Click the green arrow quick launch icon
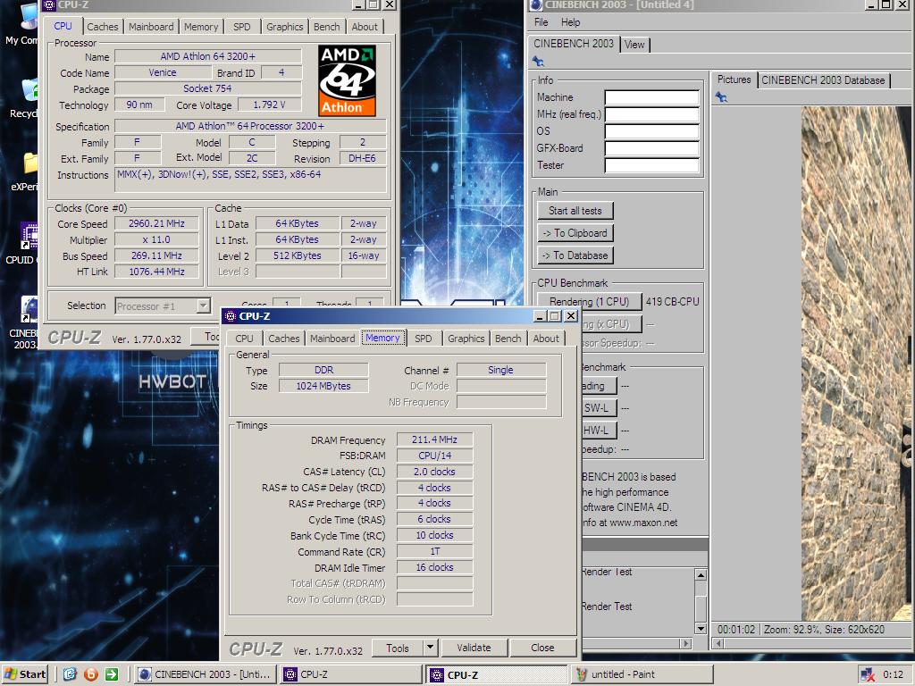This screenshot has height=686, width=915. click(x=112, y=674)
